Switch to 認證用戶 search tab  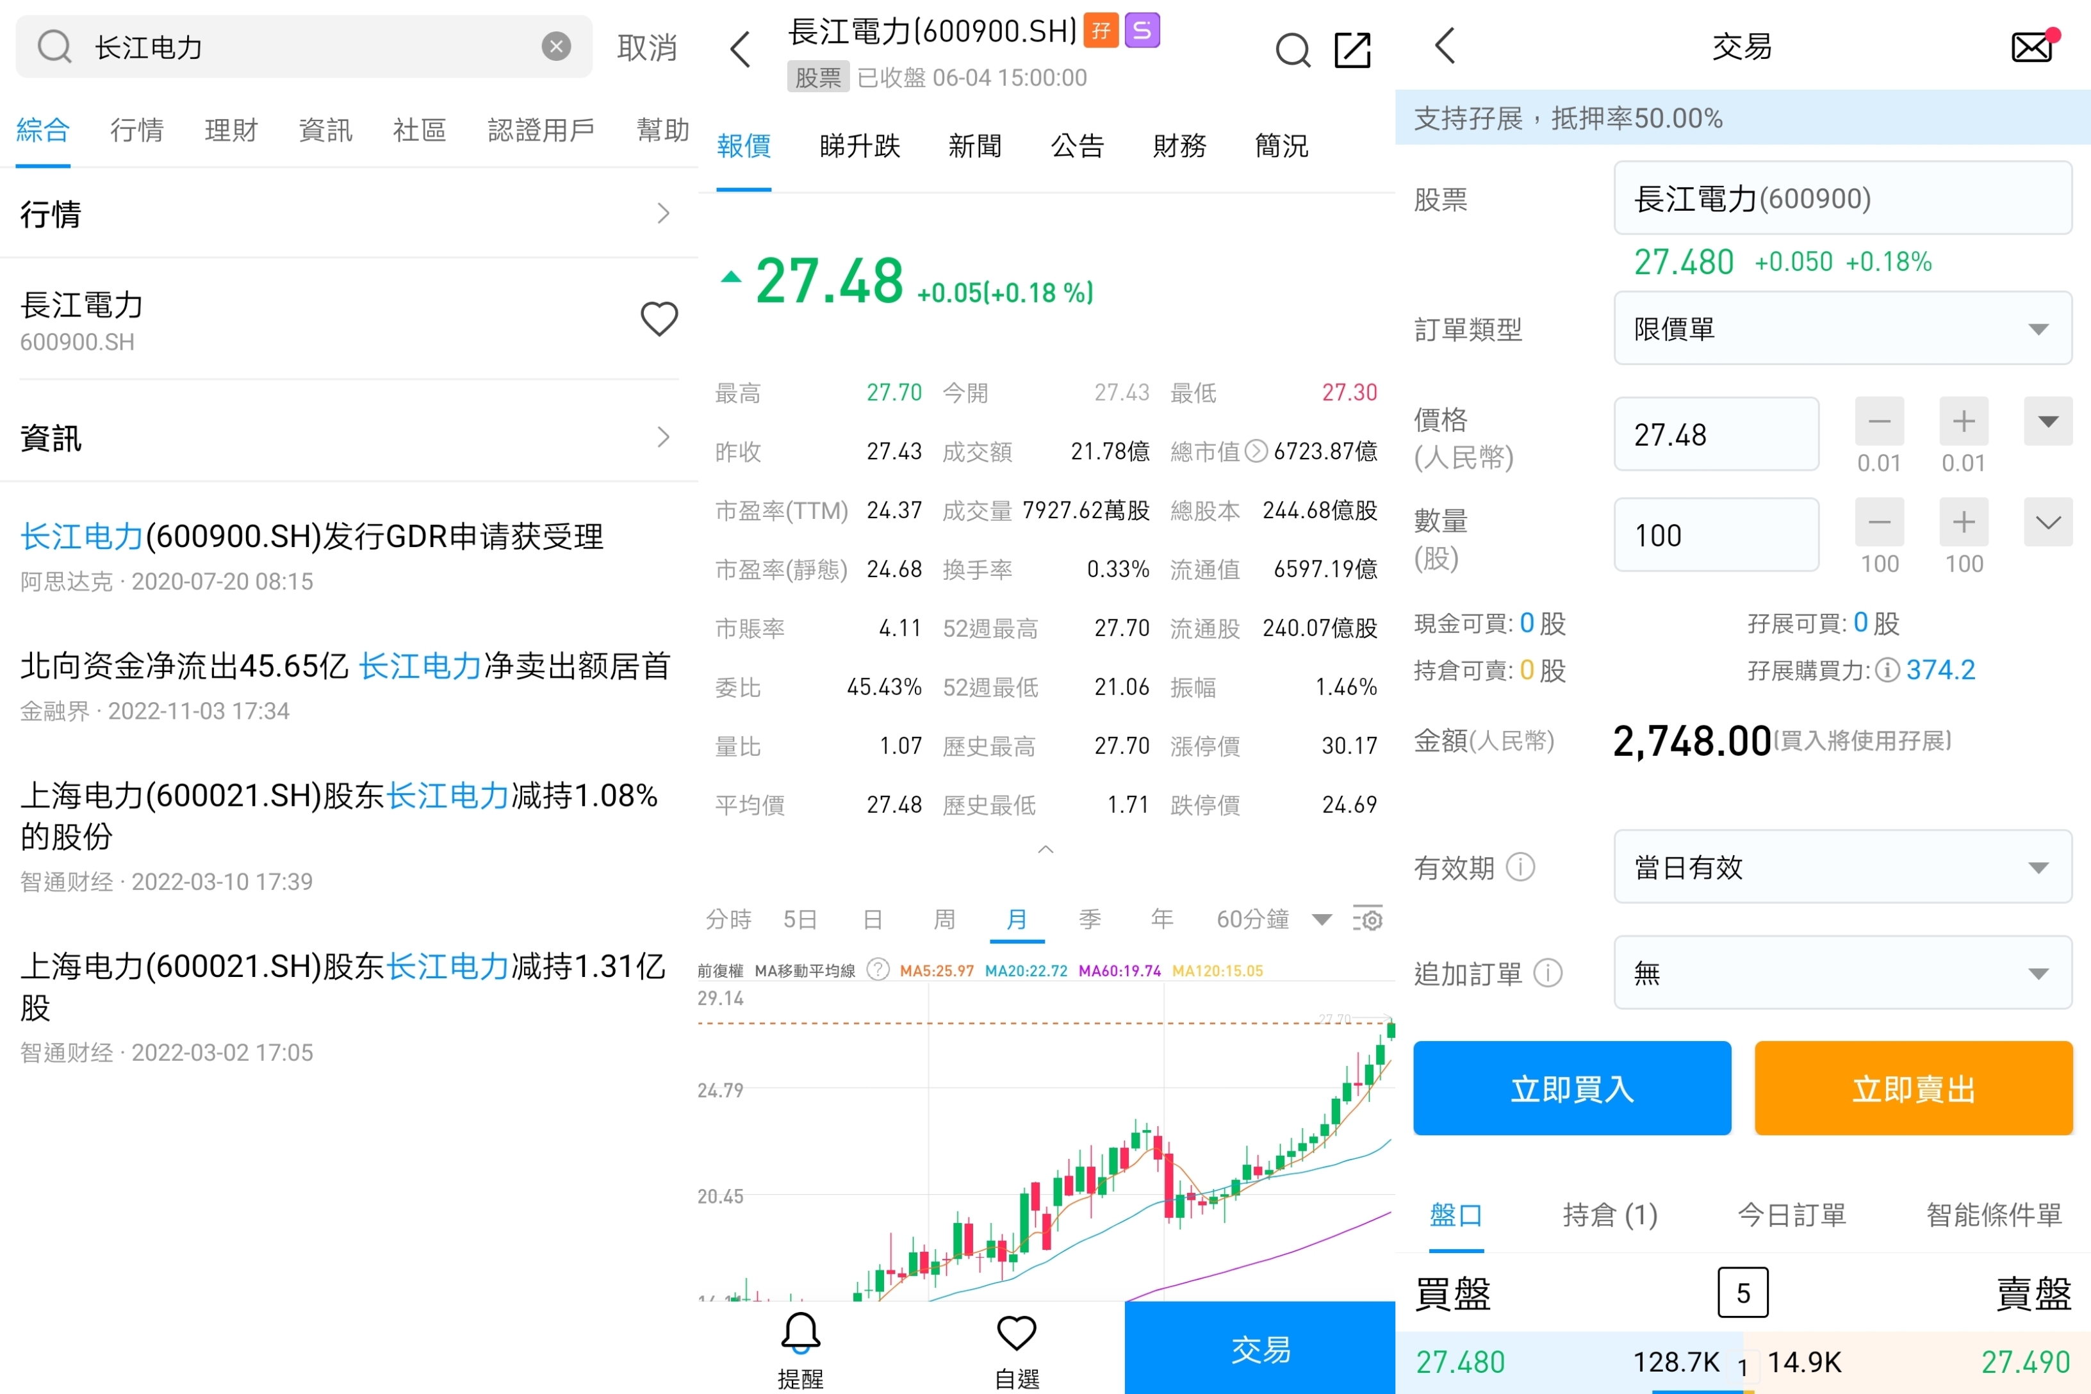541,130
